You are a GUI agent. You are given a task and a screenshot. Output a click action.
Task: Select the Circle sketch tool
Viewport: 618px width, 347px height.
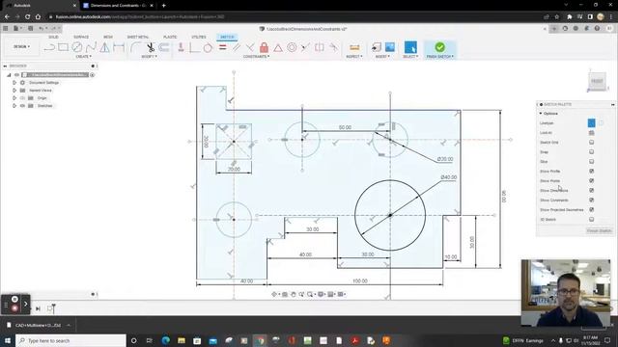pos(77,47)
